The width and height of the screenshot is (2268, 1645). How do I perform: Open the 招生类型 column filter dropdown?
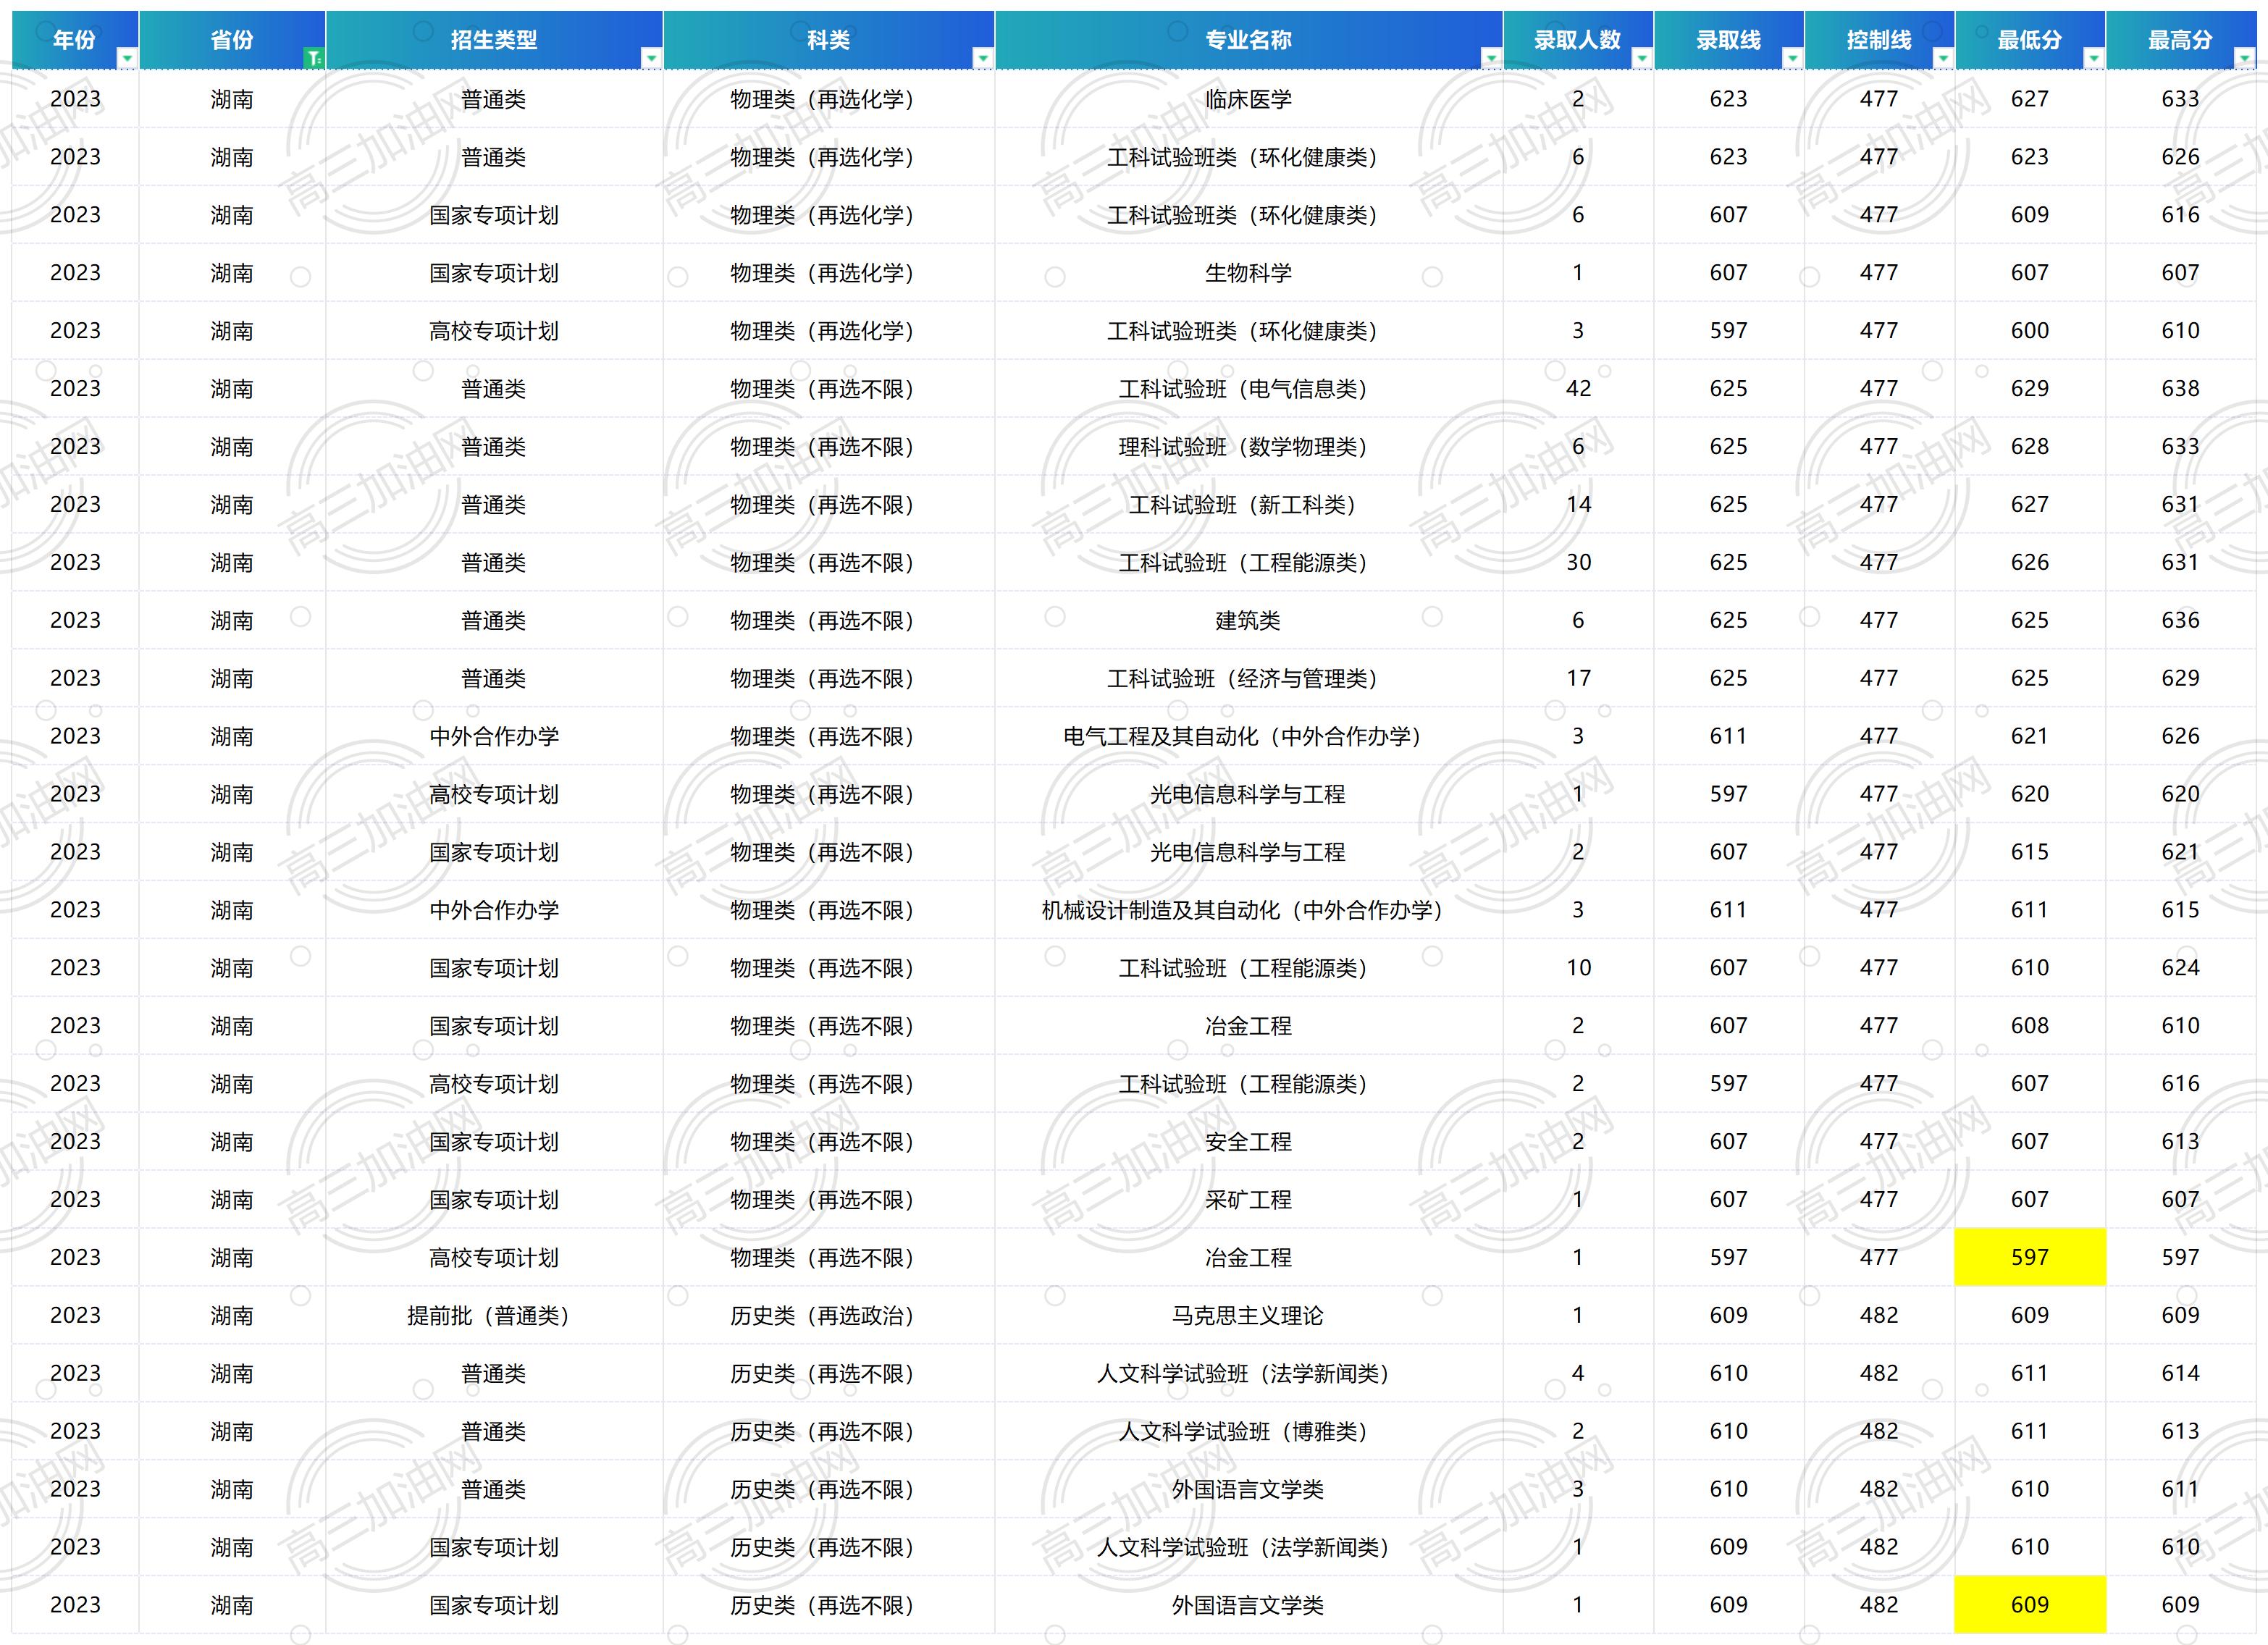click(x=651, y=59)
